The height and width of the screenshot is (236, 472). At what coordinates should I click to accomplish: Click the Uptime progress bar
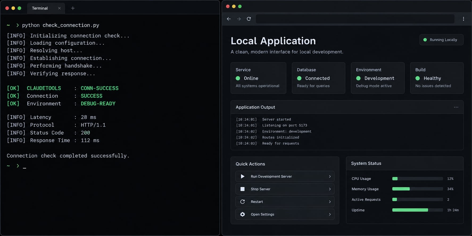(417, 210)
